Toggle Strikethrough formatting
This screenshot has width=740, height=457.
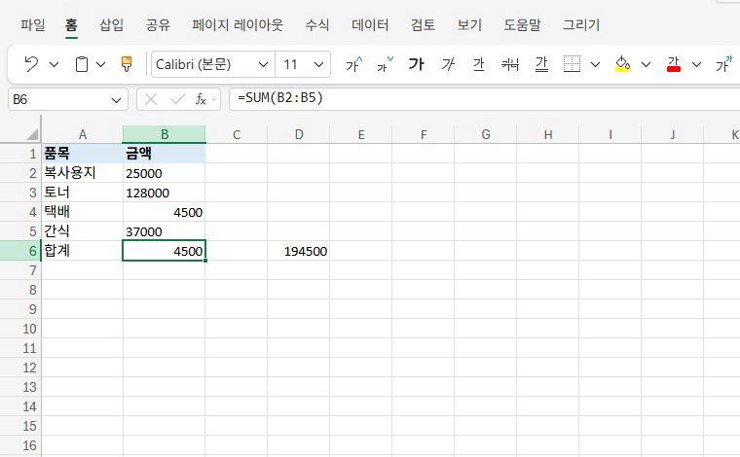[x=510, y=64]
